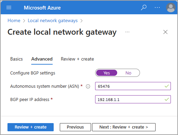Screen dimensions: 178x135
Task: Go to Home breadcrumb
Action: click(x=14, y=20)
